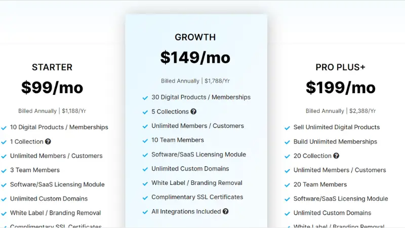This screenshot has height=228, width=405.
Task: Click checkmark next to Sell Unlimited Digital Products
Action: (x=287, y=128)
